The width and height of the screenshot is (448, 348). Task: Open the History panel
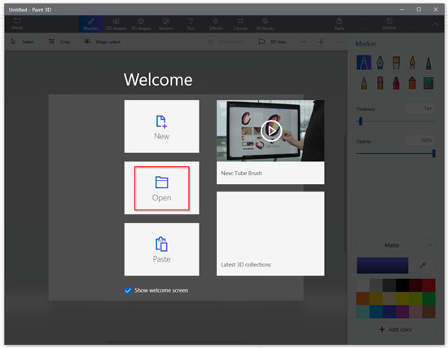(x=389, y=24)
